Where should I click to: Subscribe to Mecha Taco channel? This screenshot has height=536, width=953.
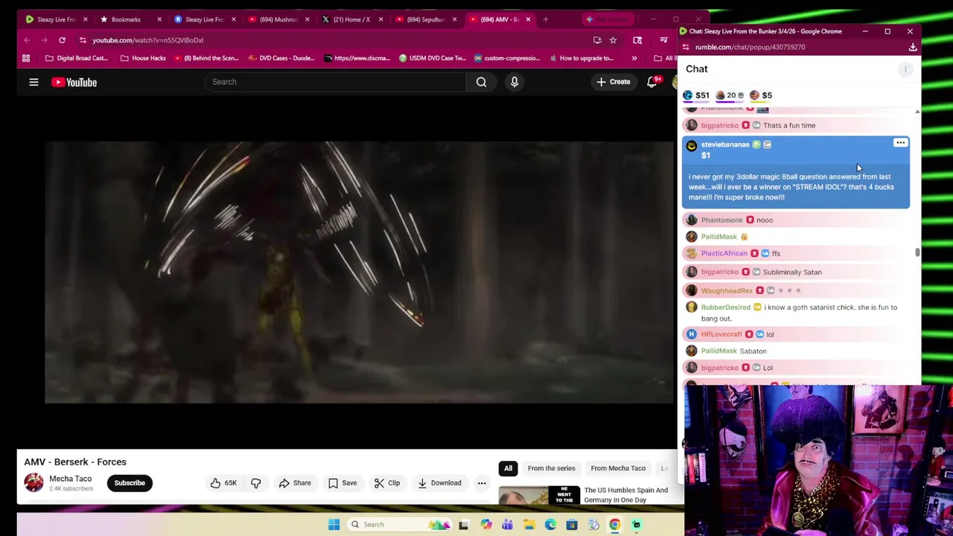click(130, 483)
